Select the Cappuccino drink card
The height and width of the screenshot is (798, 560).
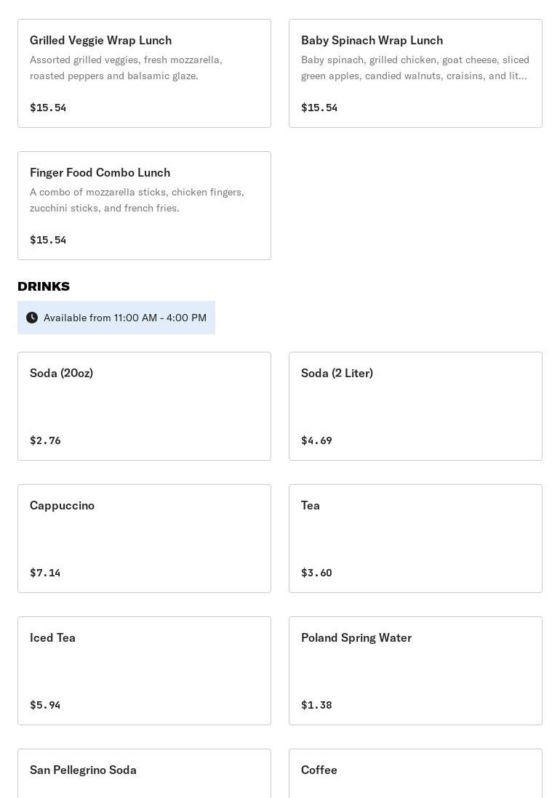144,539
